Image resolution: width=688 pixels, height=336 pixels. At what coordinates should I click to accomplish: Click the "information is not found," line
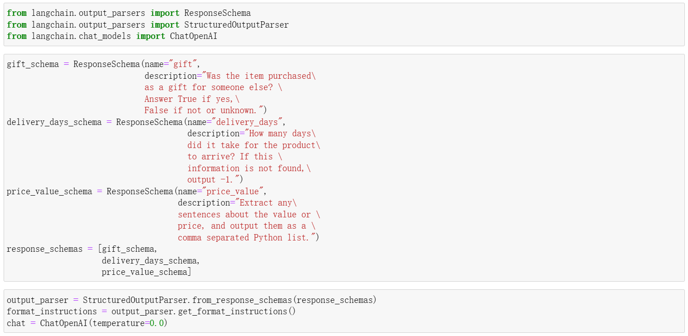tap(249, 168)
